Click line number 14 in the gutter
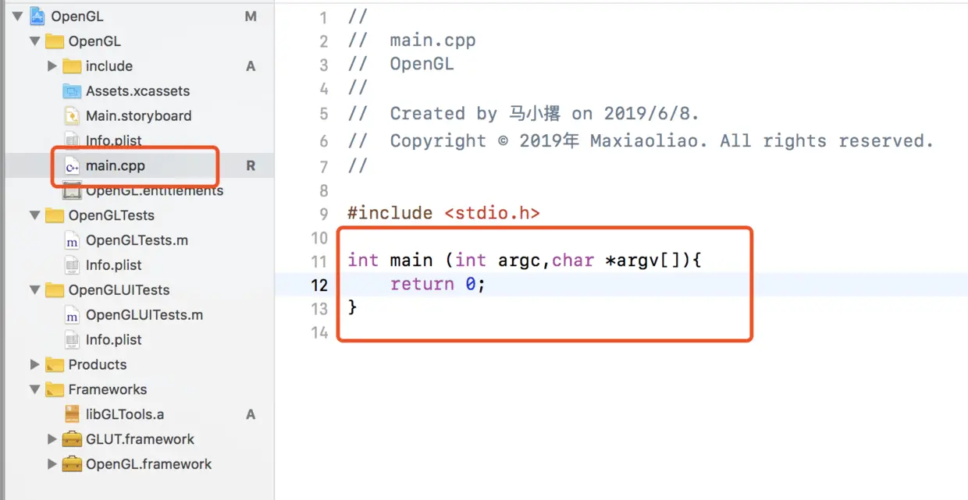Image resolution: width=968 pixels, height=500 pixels. (x=319, y=332)
